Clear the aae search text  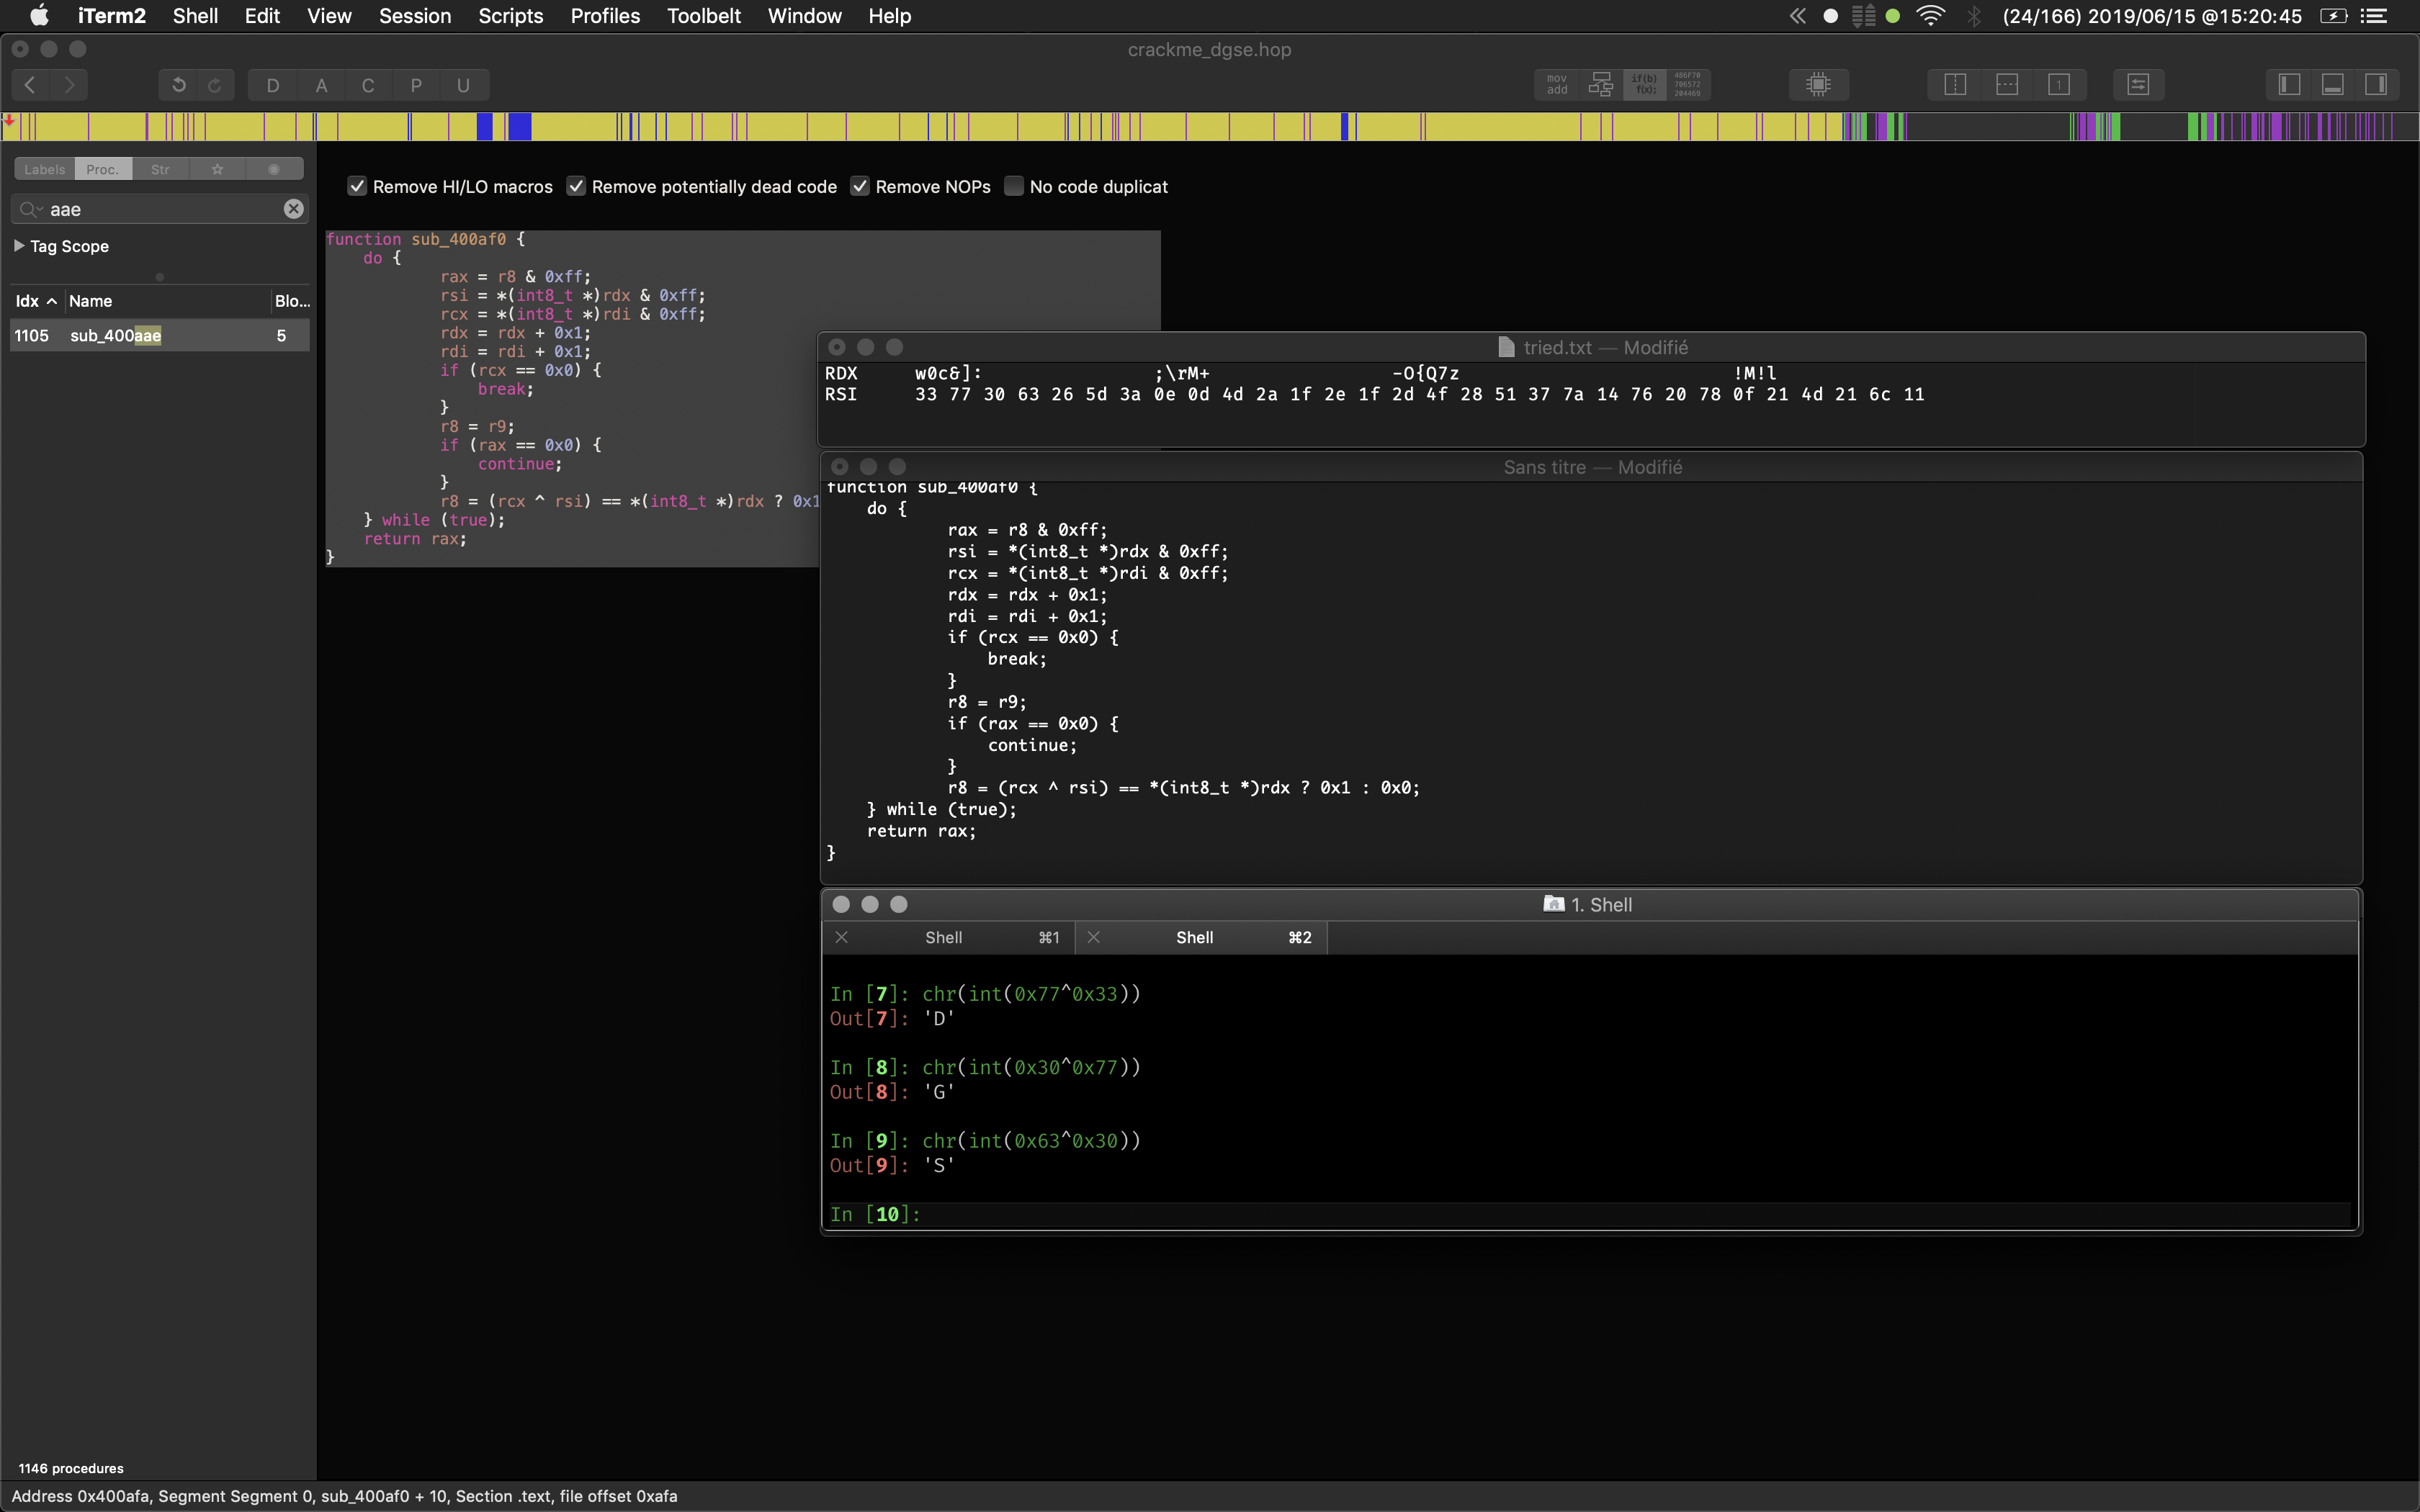(x=293, y=209)
